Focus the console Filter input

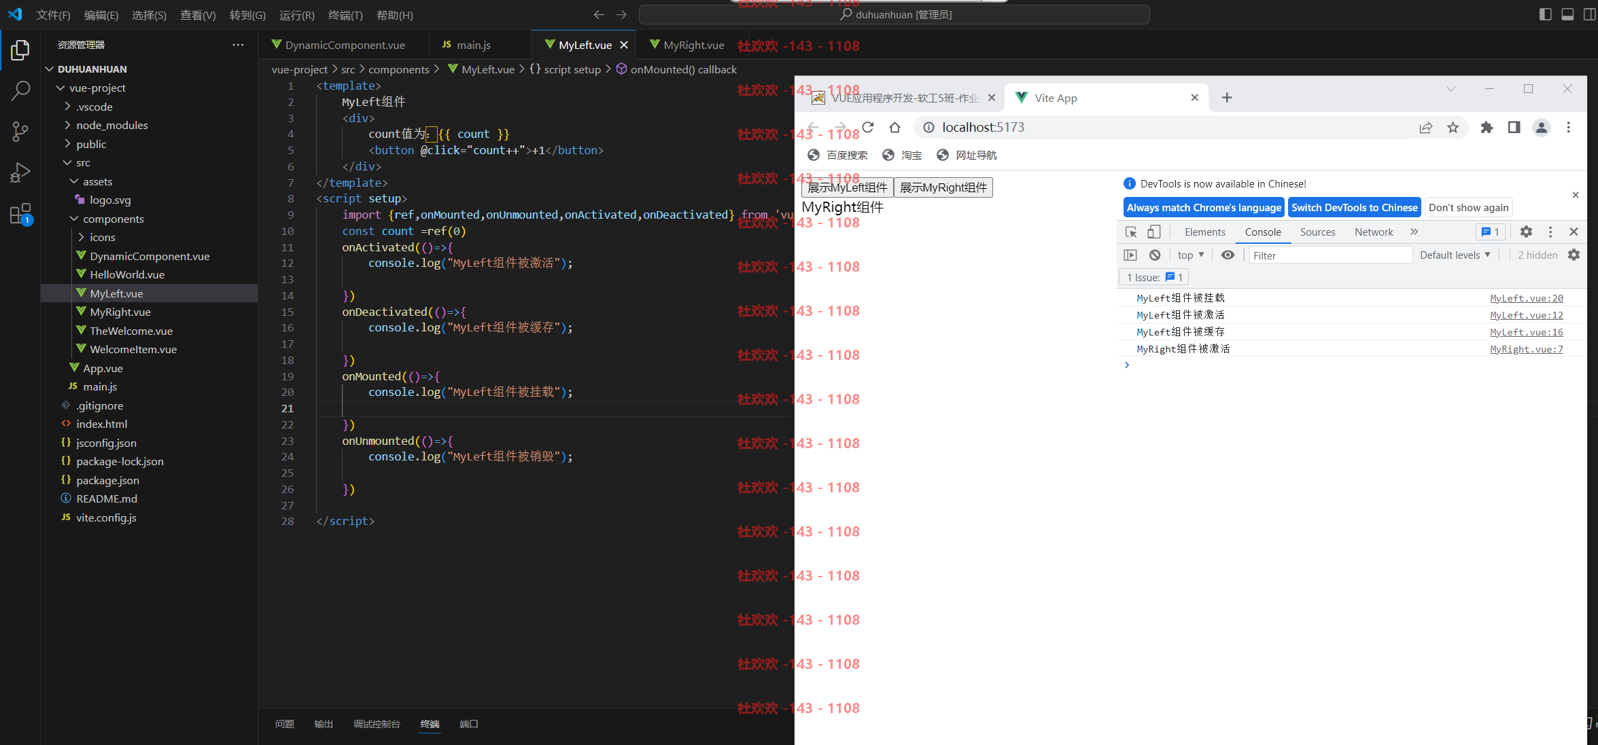(x=1331, y=255)
